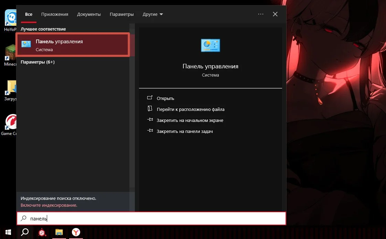Switch to the Параметры tab
The width and height of the screenshot is (386, 239).
[x=121, y=14]
